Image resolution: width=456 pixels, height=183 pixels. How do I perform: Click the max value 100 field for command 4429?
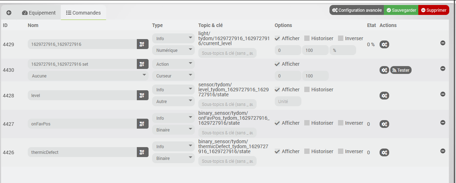point(315,50)
